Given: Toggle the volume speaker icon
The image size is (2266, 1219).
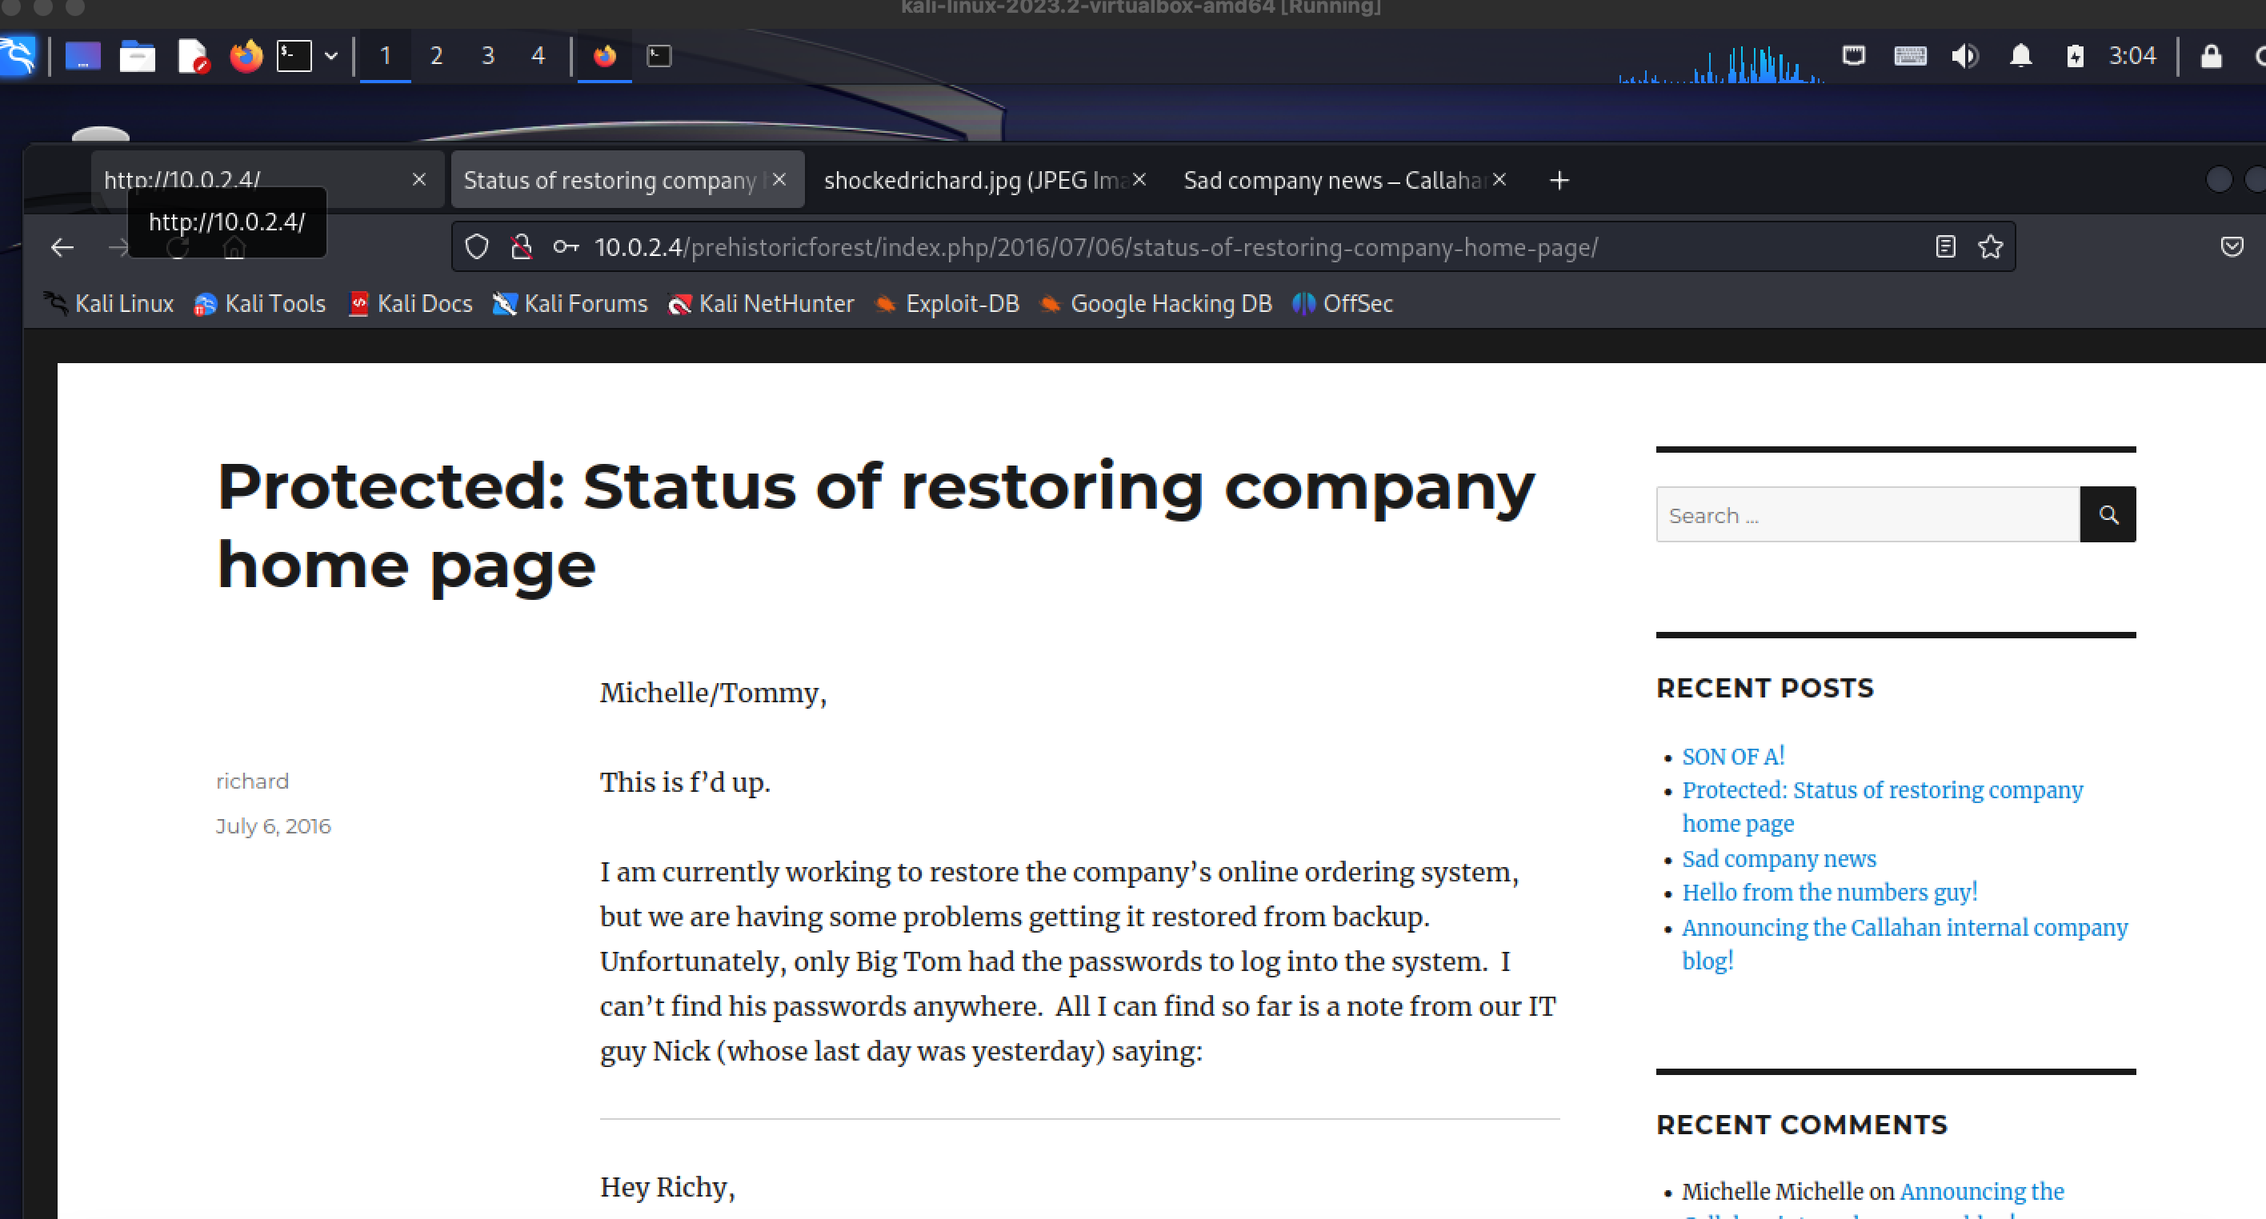Looking at the screenshot, I should point(1964,56).
